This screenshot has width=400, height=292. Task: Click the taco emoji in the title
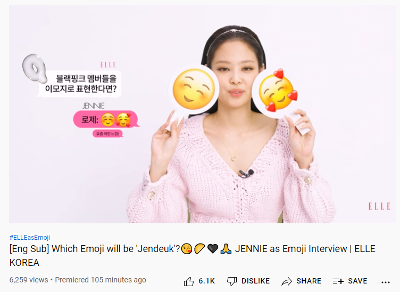[x=199, y=249]
